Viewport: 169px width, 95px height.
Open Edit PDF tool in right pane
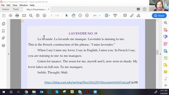[x=166, y=51]
